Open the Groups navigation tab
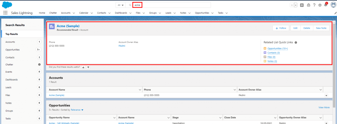The height and width of the screenshot is (124, 337). pyautogui.click(x=153, y=13)
